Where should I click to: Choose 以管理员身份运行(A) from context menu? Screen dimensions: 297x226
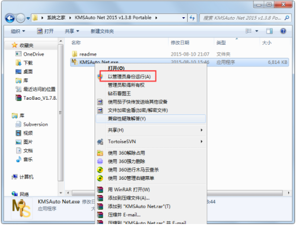click(129, 77)
